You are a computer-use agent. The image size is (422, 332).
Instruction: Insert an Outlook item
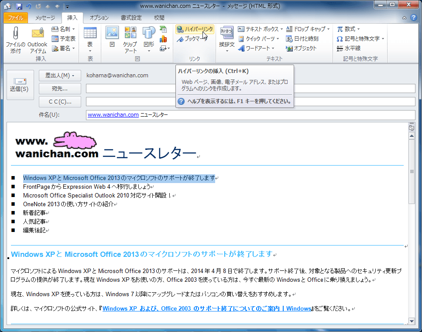pos(38,40)
